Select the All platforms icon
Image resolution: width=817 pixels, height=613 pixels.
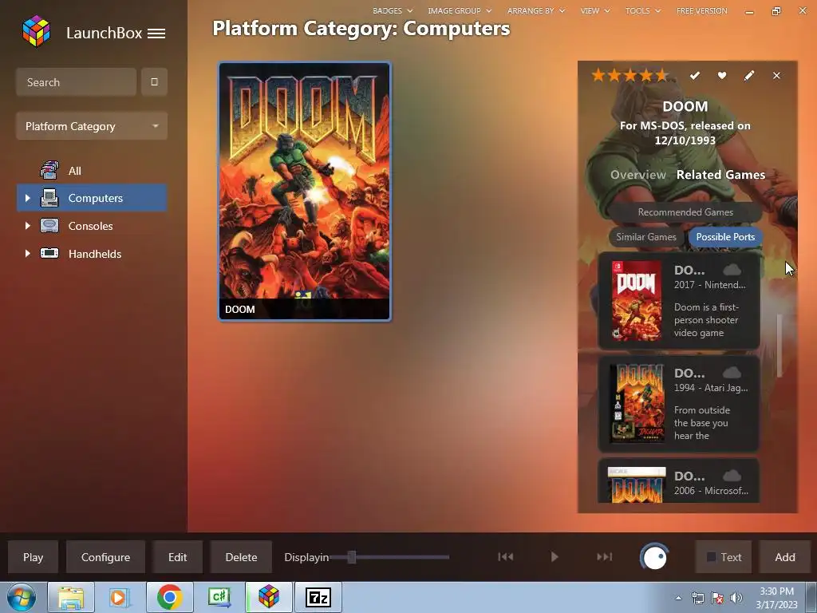point(49,171)
